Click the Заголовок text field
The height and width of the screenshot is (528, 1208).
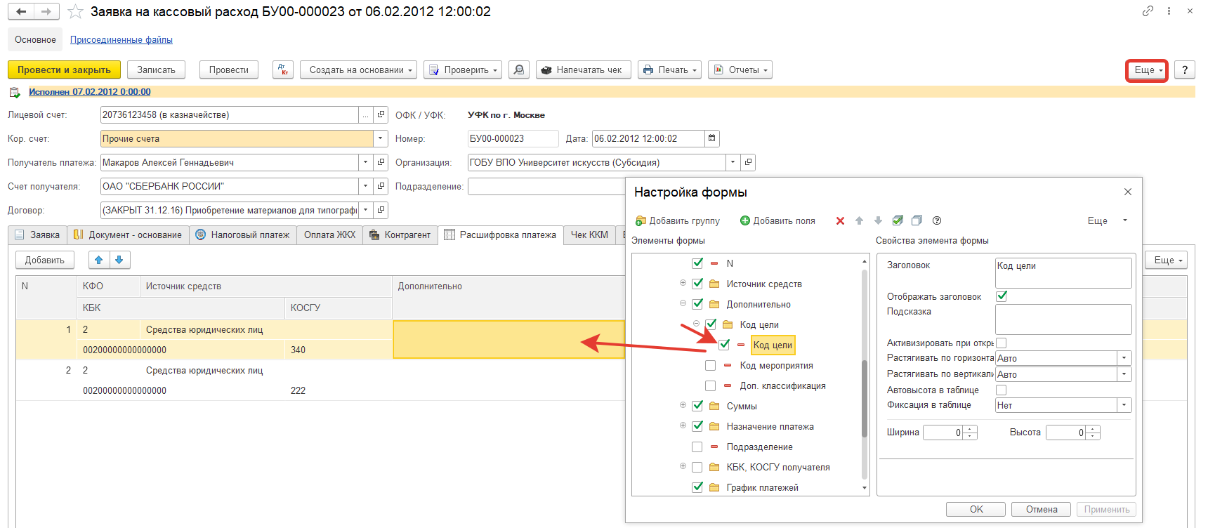pyautogui.click(x=1063, y=272)
